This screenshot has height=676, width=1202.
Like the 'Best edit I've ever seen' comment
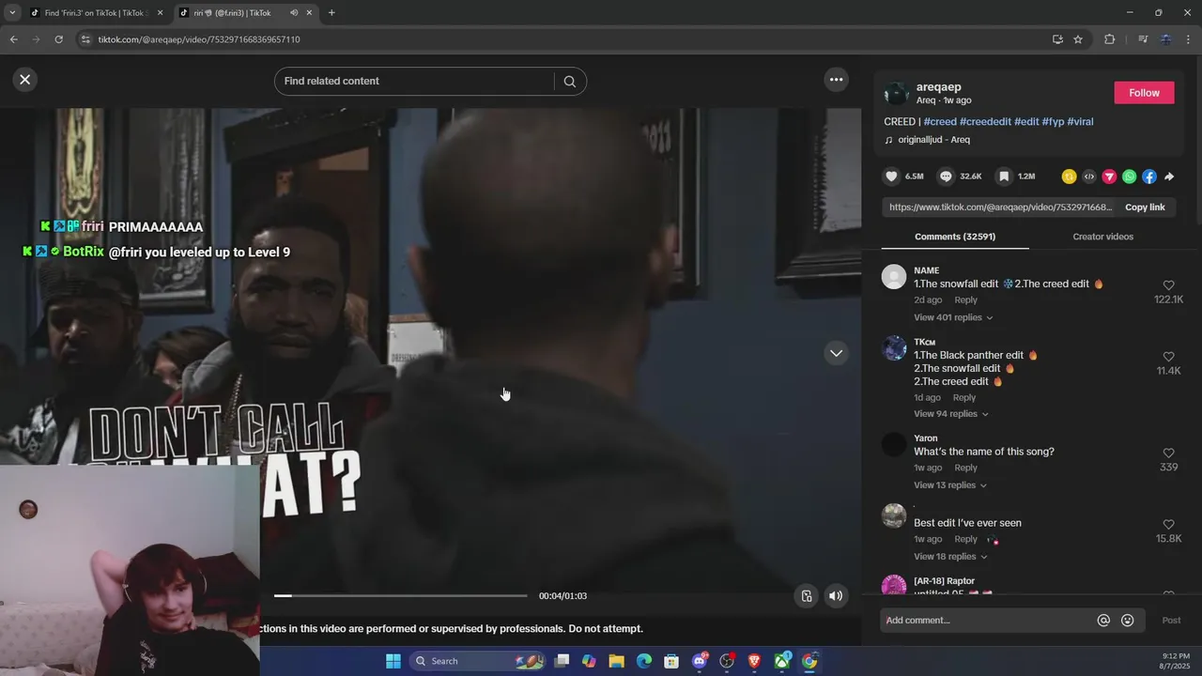pyautogui.click(x=1168, y=525)
